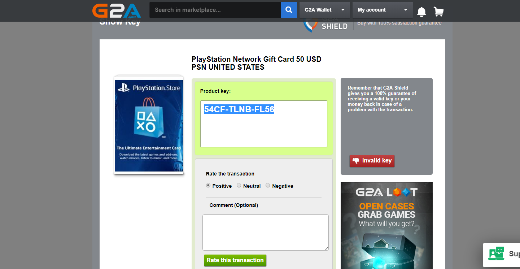
Task: Report key with Invalid key button
Action: [372, 161]
